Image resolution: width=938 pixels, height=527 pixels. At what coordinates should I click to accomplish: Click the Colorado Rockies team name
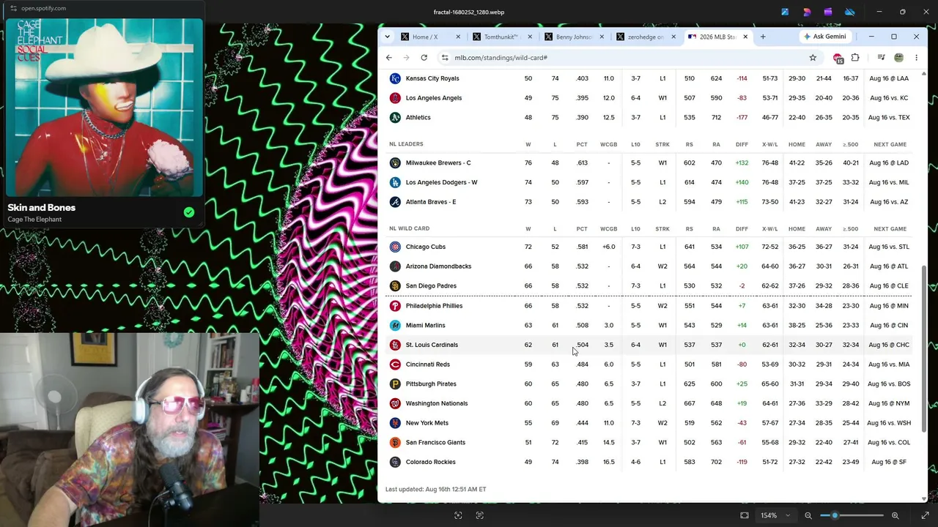point(431,463)
